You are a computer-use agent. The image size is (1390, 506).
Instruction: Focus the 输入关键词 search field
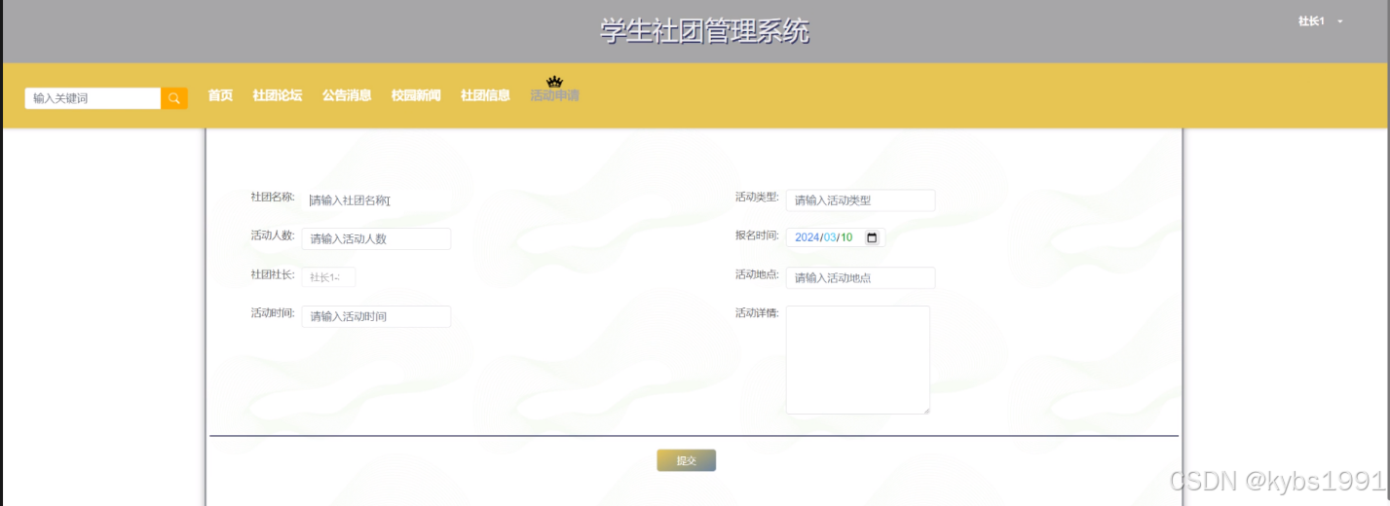coord(93,98)
